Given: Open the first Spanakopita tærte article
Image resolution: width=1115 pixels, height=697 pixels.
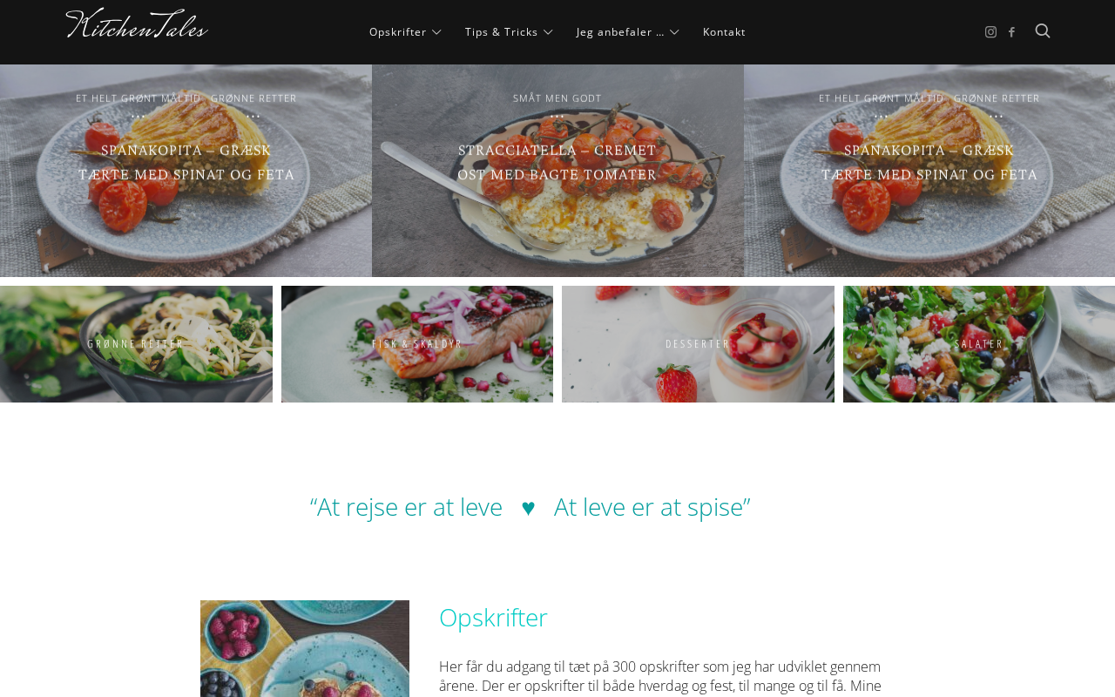Looking at the screenshot, I should (186, 162).
